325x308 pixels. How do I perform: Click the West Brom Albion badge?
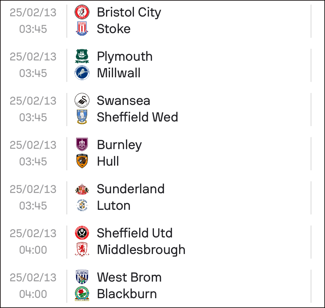[x=82, y=277]
